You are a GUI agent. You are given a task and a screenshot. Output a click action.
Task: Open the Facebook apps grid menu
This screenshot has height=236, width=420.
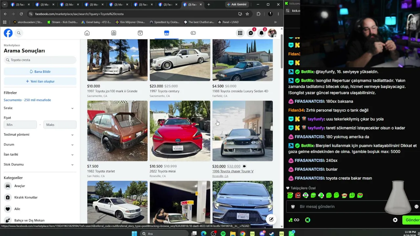pyautogui.click(x=240, y=33)
